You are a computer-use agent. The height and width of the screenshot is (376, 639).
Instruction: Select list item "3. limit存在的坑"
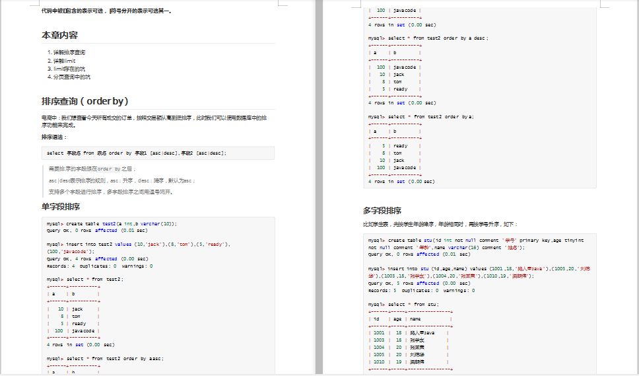click(x=67, y=69)
